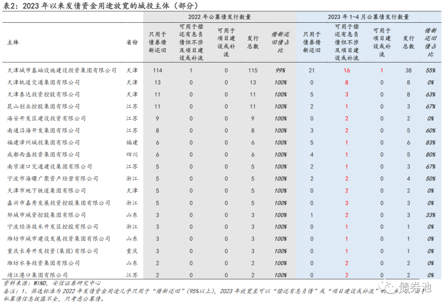Select company name 天津轨道交通集团有限公司

[43, 82]
